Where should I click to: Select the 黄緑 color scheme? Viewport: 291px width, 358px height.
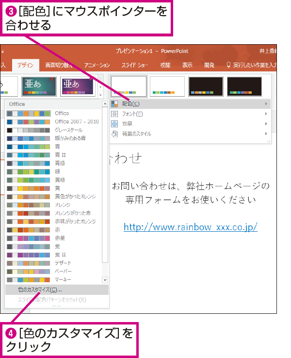point(53,180)
